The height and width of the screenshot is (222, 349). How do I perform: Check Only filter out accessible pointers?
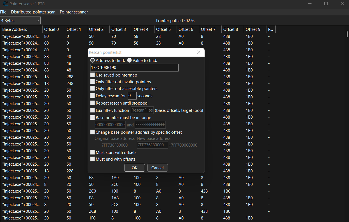[x=93, y=89]
